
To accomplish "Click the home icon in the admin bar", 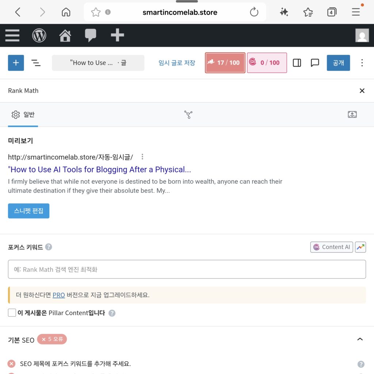I will [x=65, y=35].
